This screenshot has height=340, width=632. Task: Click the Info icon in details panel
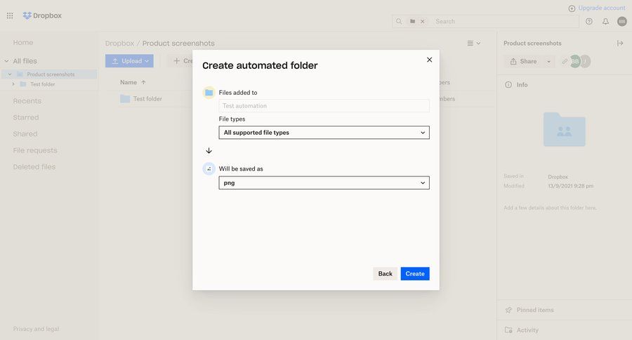click(508, 85)
